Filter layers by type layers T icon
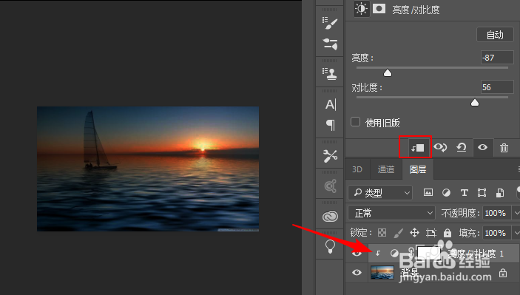Screen dimensions: 520x295 [465, 192]
